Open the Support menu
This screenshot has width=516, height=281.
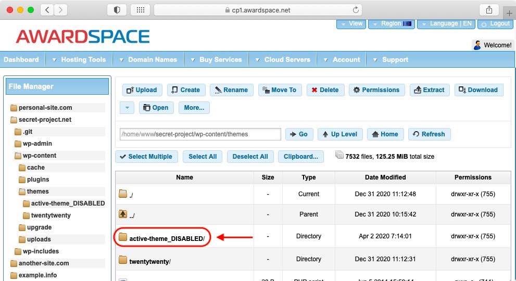[391, 59]
